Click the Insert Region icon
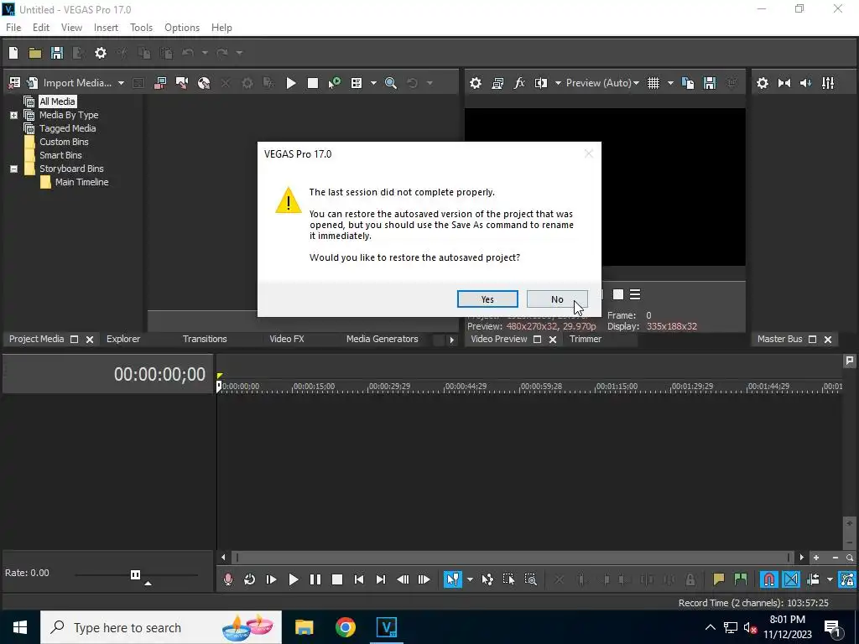This screenshot has width=859, height=644. pos(741,579)
